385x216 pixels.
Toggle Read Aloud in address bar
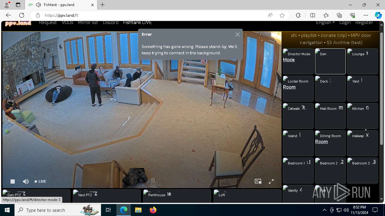tap(270, 15)
